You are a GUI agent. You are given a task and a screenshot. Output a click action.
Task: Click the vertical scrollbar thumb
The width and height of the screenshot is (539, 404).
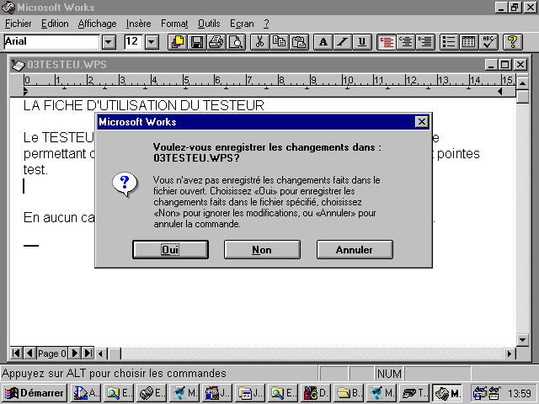pyautogui.click(x=522, y=96)
